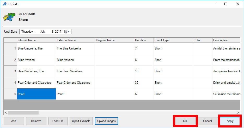Viewport: 244px width, 128px height.
Task: Click the Load File button
Action: coord(58,121)
